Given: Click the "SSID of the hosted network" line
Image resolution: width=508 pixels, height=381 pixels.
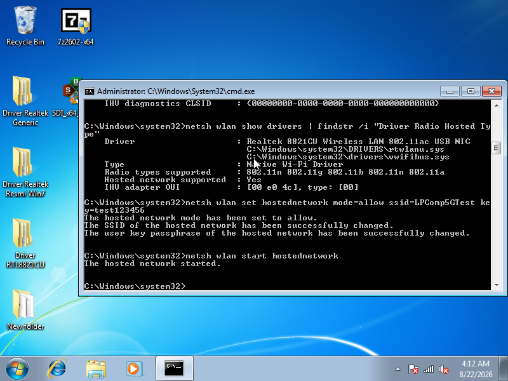Looking at the screenshot, I should (x=239, y=225).
